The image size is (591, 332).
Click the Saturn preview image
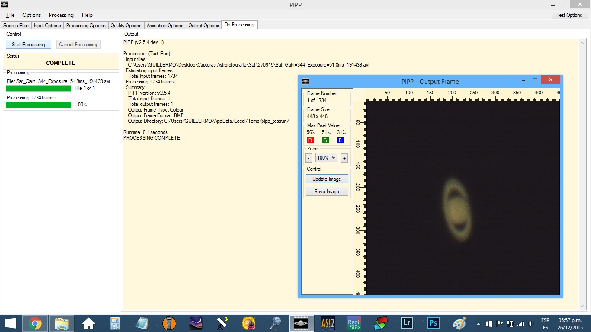pos(457,210)
